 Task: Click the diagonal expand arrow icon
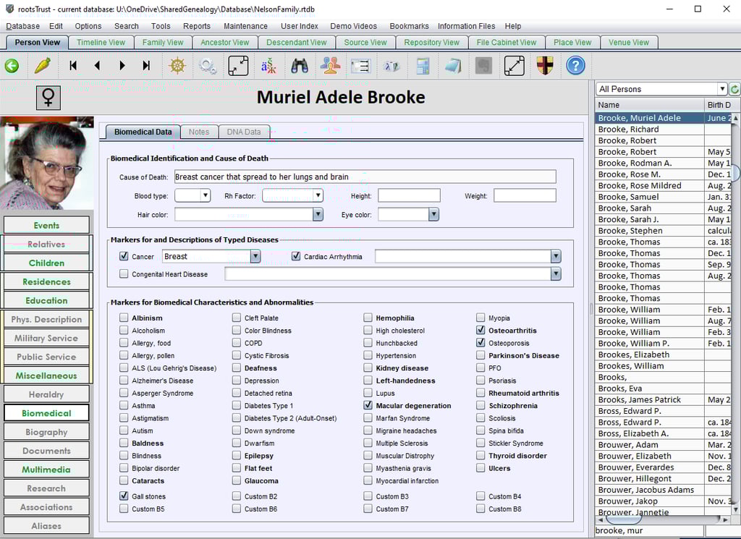click(x=515, y=66)
